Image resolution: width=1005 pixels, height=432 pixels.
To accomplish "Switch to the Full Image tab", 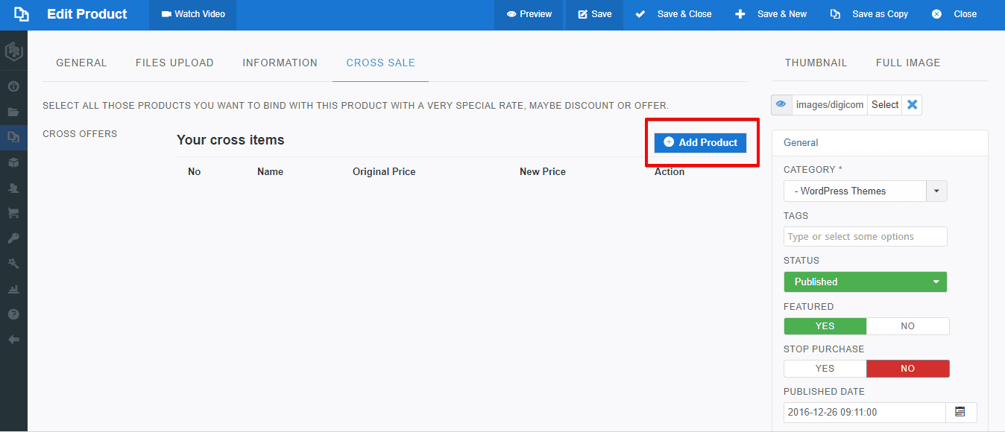I will (x=907, y=63).
